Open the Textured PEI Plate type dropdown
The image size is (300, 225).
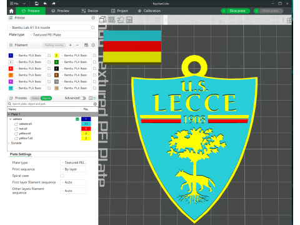pos(62,35)
